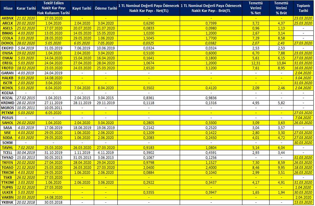Select TCELL record date 1.11.2019

click(x=82, y=153)
